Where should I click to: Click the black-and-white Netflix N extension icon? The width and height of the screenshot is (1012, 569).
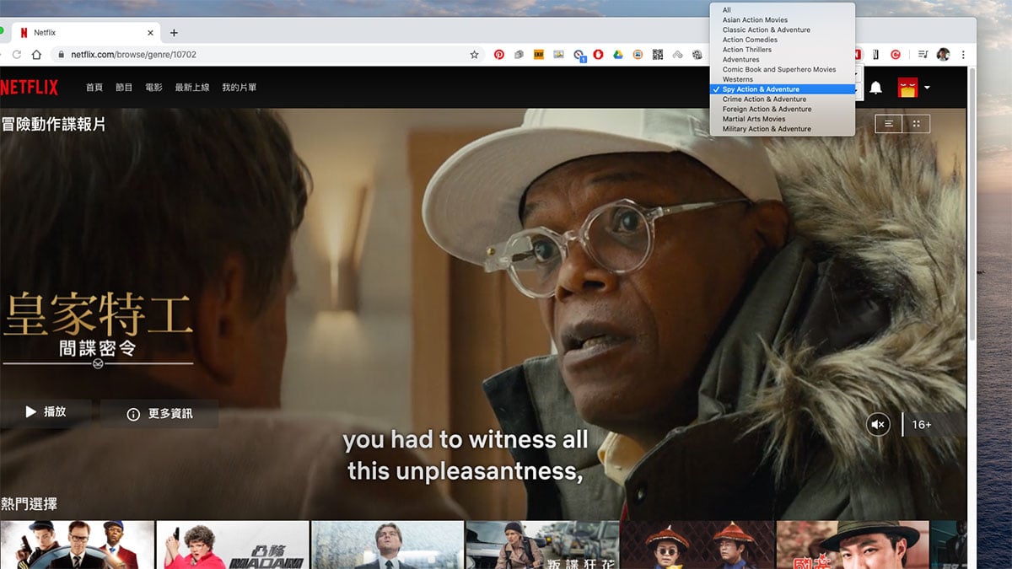tap(875, 55)
